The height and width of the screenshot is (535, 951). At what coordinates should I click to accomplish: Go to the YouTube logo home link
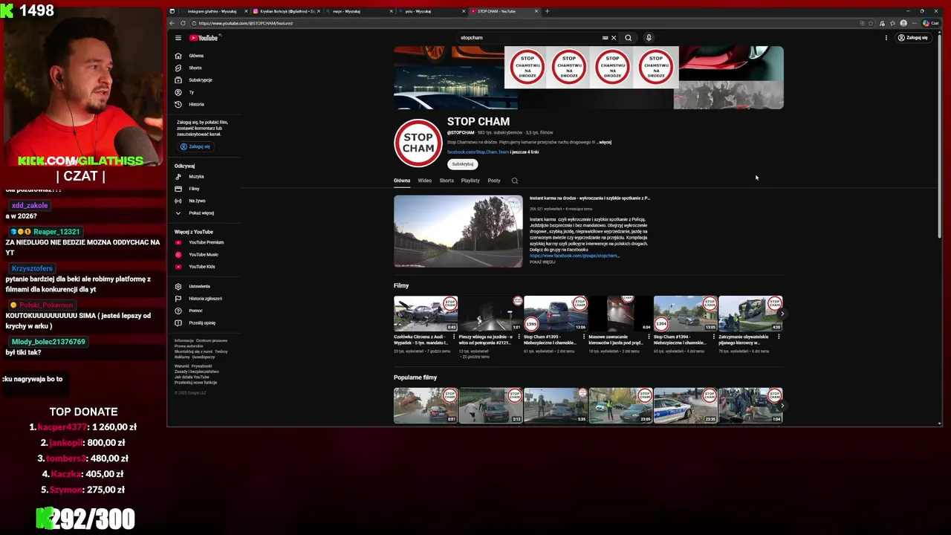tap(204, 38)
